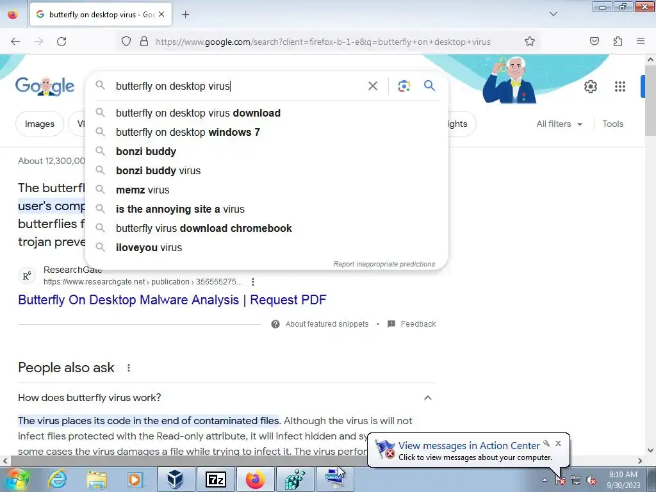Screen dimensions: 656x492
Task: Open the Windows Start menu
Action: 17,479
